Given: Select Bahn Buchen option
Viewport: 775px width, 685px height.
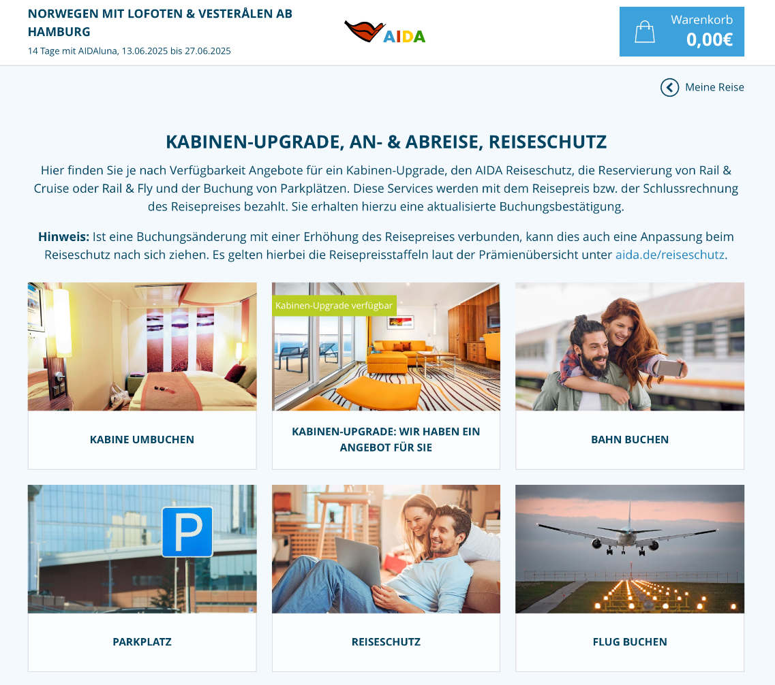Looking at the screenshot, I should [630, 440].
